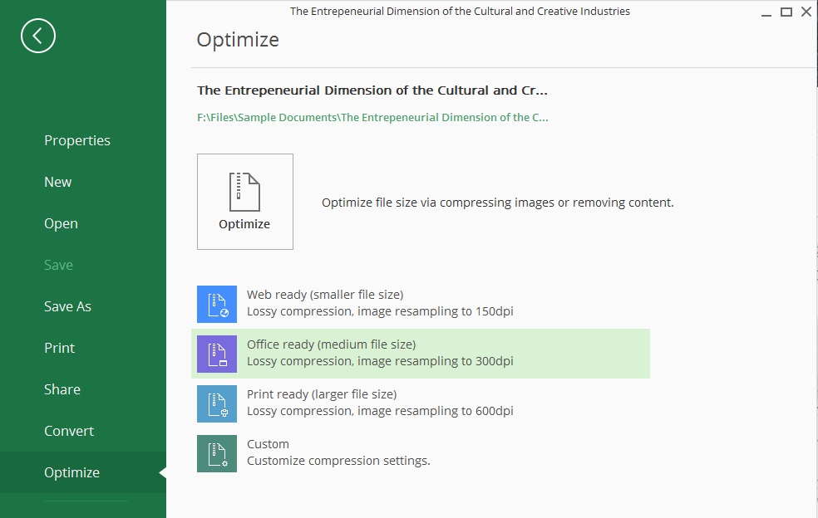
Task: Select New in the sidebar
Action: point(57,182)
